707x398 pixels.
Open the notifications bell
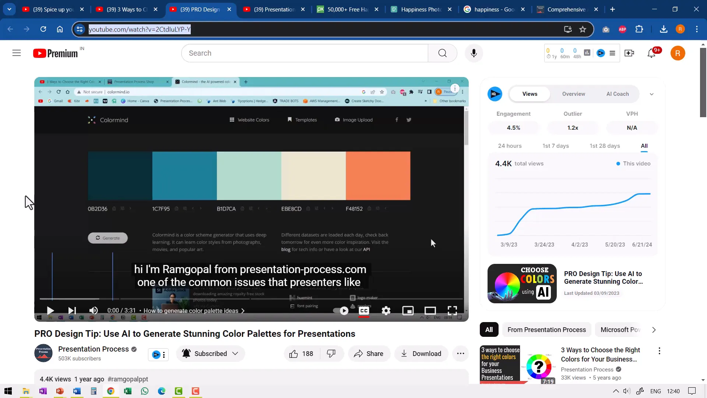point(651,53)
